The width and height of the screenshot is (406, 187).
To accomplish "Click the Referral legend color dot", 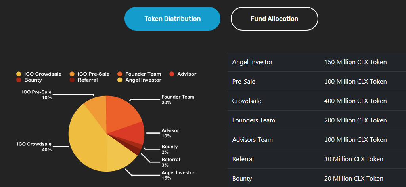I will tap(72, 80).
